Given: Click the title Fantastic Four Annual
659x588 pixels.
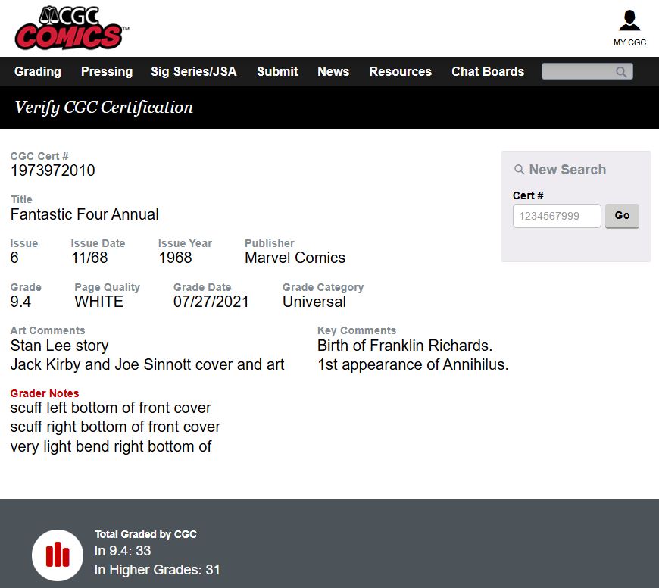Looking at the screenshot, I should tap(85, 214).
